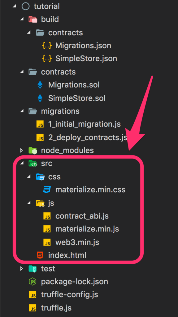The height and width of the screenshot is (317, 178).
Task: Expand the test folder arrow
Action: [x=22, y=268]
